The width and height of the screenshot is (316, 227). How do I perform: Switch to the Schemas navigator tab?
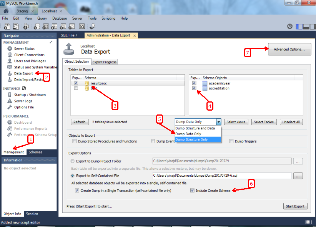click(x=35, y=152)
